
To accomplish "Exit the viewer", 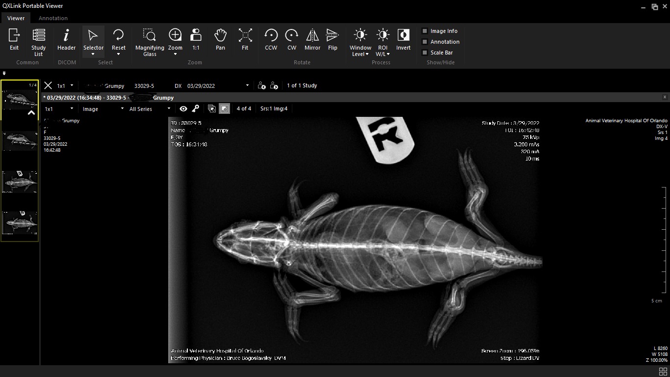I will tap(14, 39).
